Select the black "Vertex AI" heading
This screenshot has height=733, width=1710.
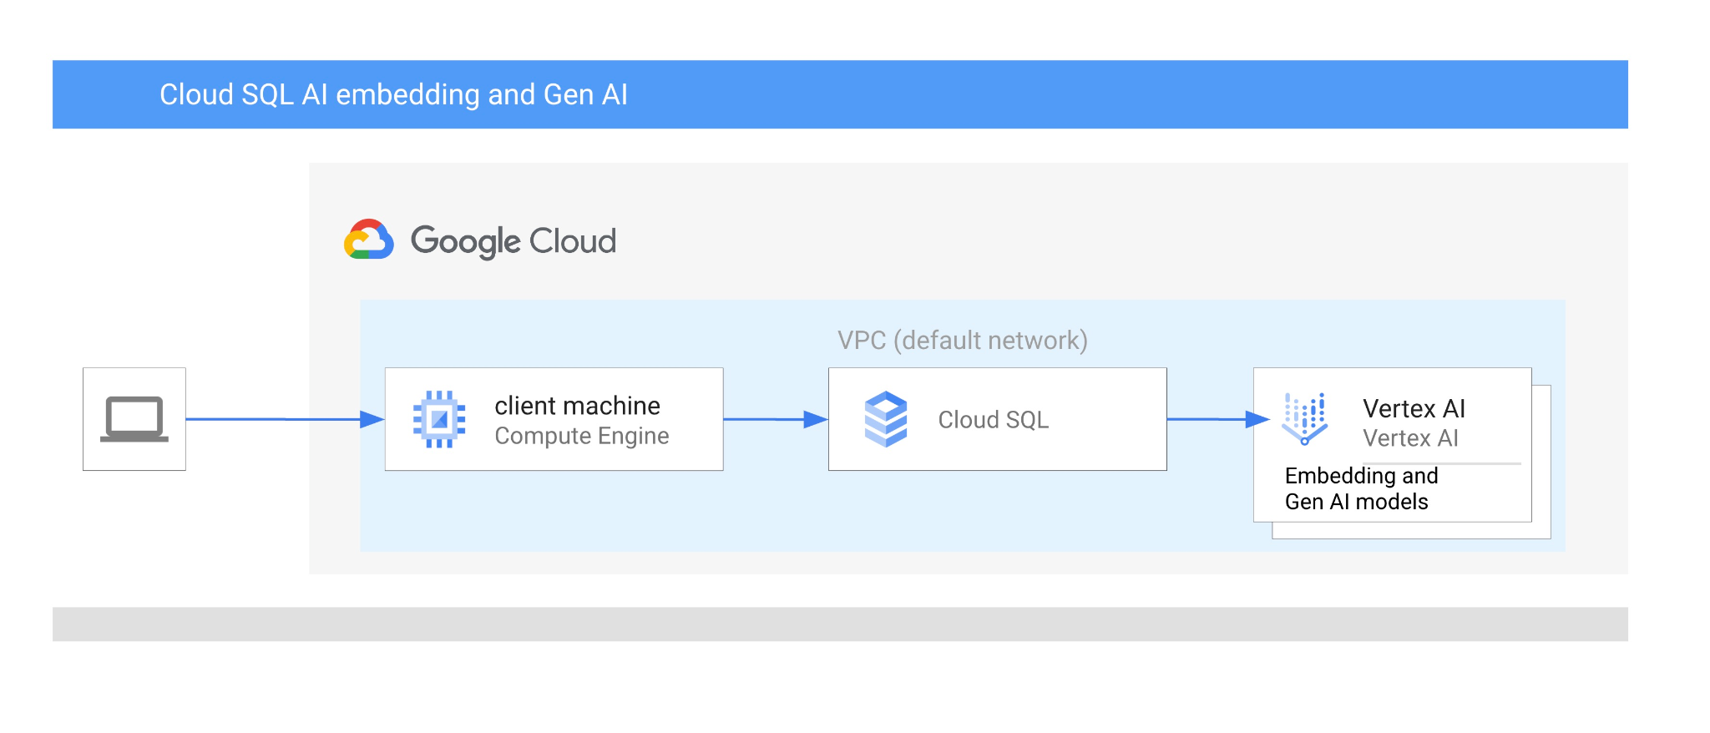(1414, 408)
